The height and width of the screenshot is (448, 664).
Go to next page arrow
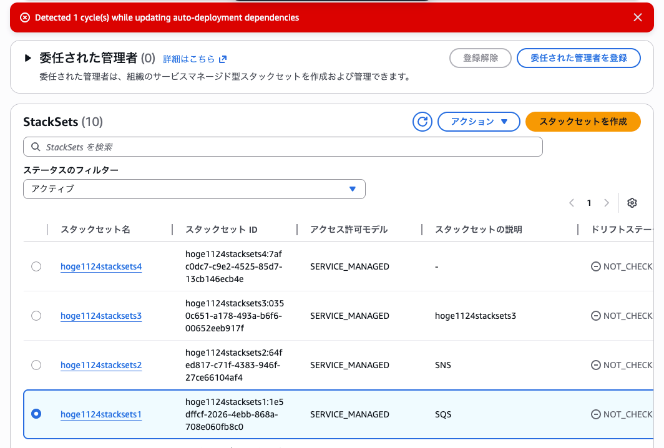607,203
